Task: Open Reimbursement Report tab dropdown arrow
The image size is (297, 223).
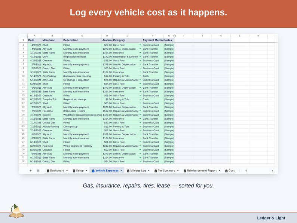Action: point(219,171)
